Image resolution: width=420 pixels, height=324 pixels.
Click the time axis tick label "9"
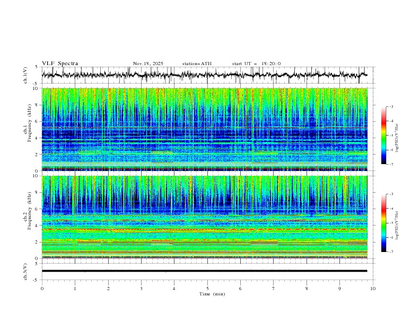[339, 289]
